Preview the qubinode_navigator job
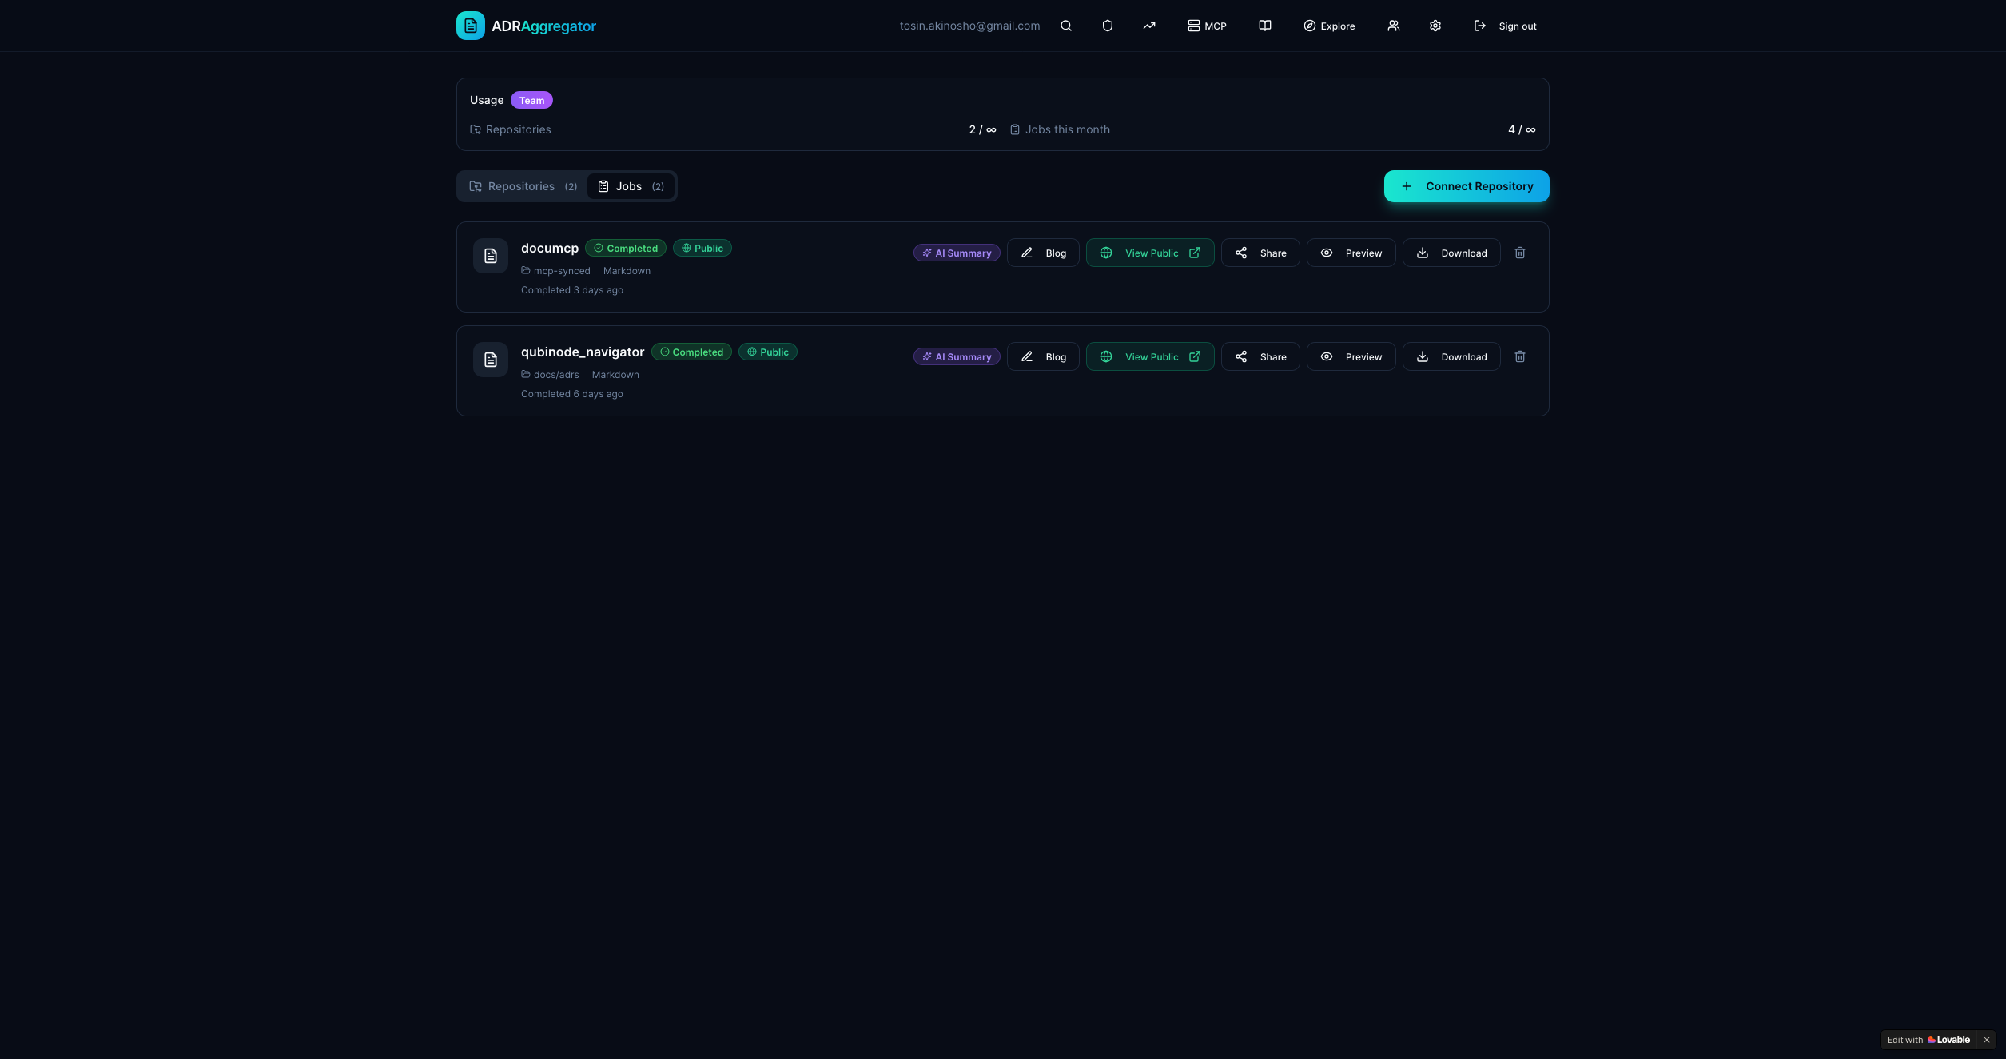2006x1059 pixels. click(1351, 356)
